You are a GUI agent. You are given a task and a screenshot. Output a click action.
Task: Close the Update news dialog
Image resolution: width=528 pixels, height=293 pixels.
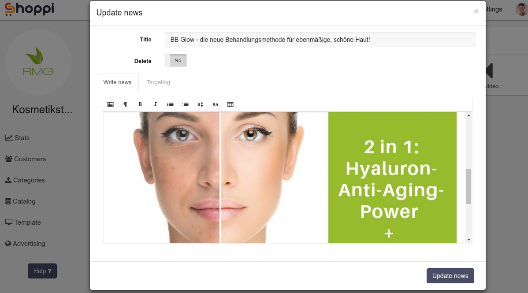click(476, 11)
